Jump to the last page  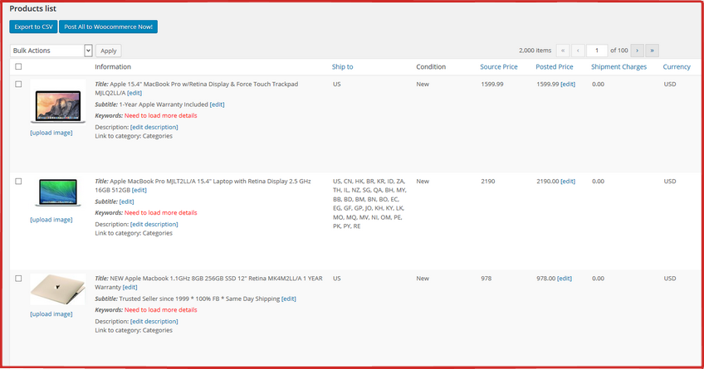[x=652, y=51]
